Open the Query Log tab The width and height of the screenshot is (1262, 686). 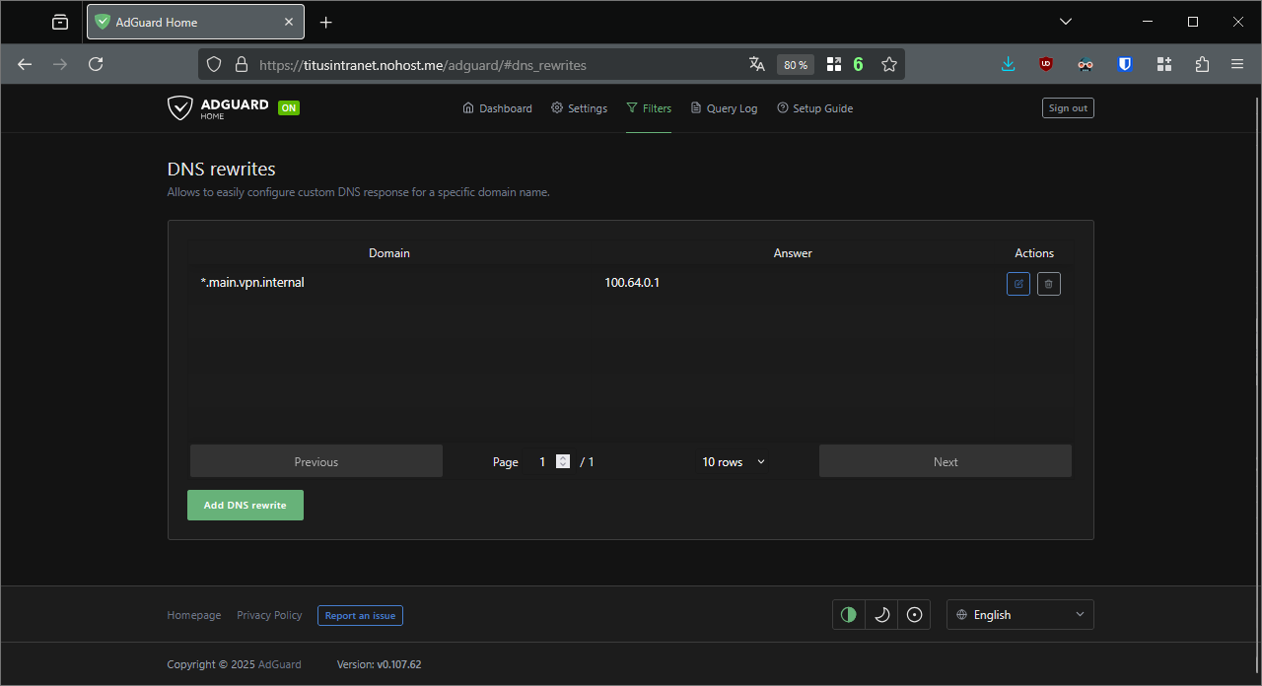[724, 108]
